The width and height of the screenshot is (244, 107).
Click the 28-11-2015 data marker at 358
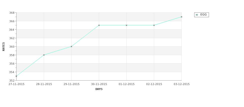44,55
